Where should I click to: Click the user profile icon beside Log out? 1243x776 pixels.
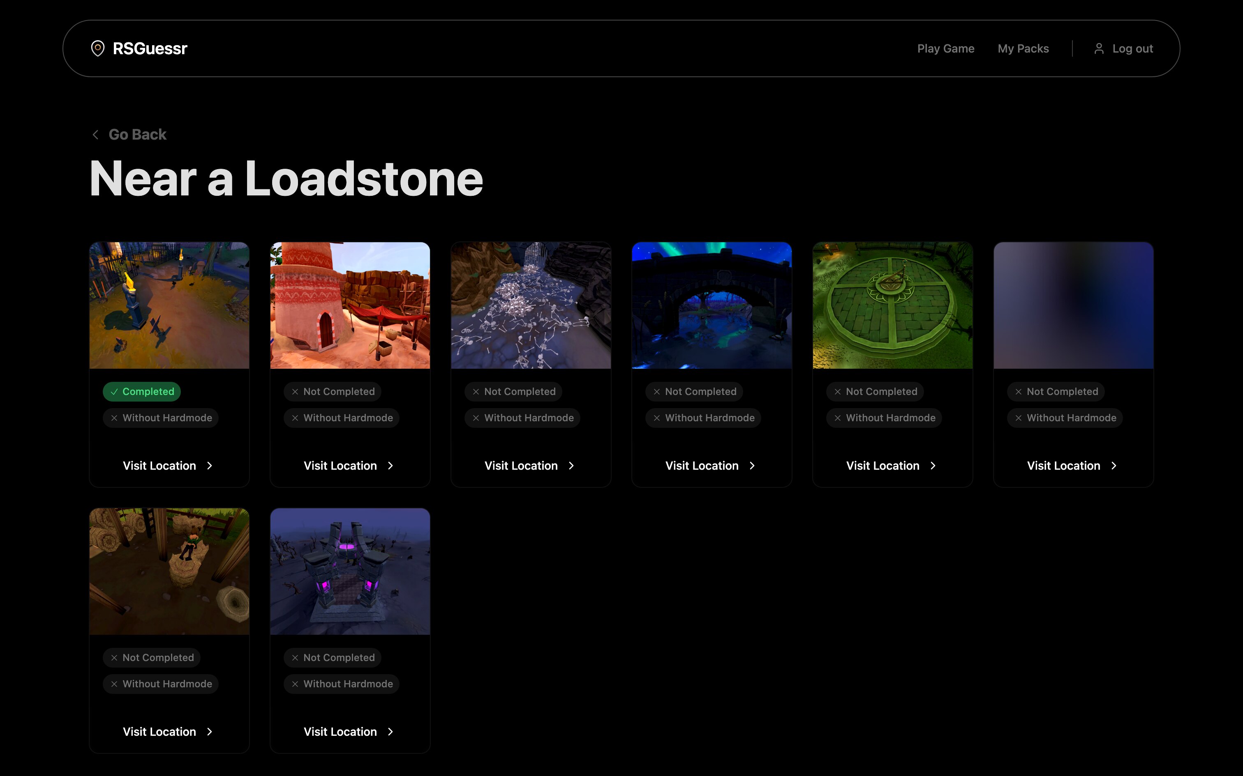click(x=1099, y=49)
